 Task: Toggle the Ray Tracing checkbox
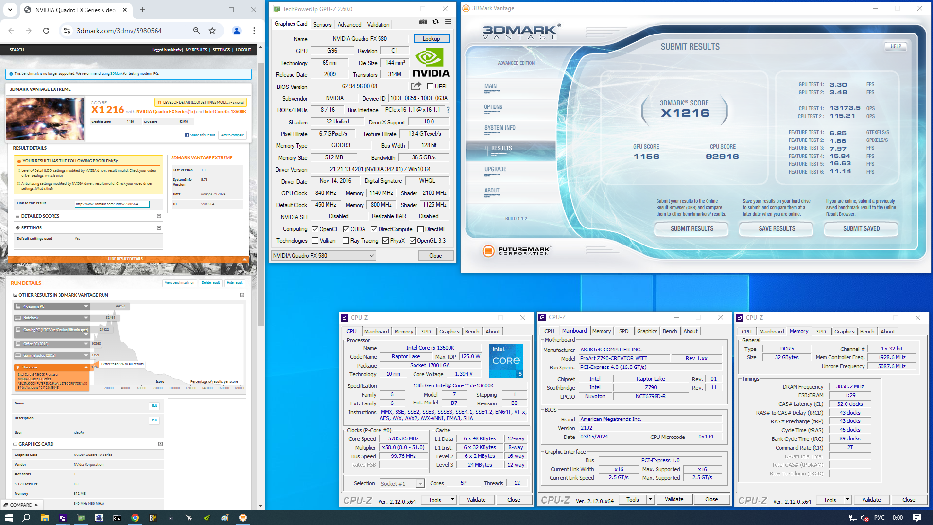(346, 241)
